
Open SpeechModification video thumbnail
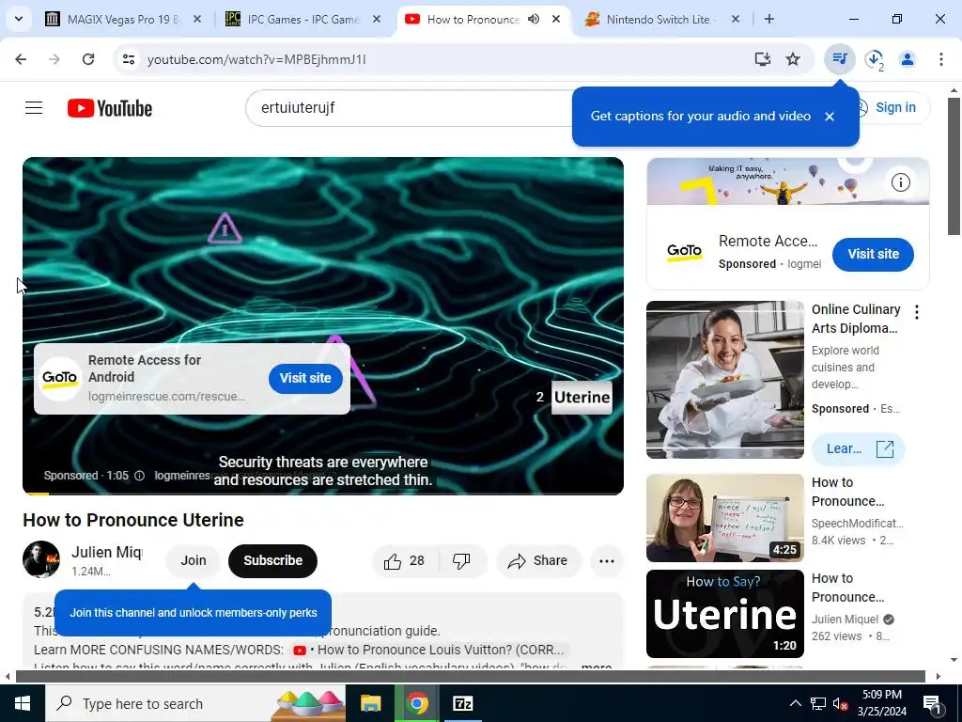tap(724, 518)
